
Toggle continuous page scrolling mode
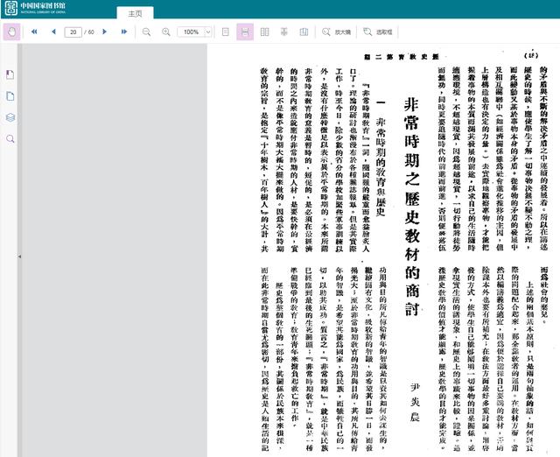coord(246,32)
